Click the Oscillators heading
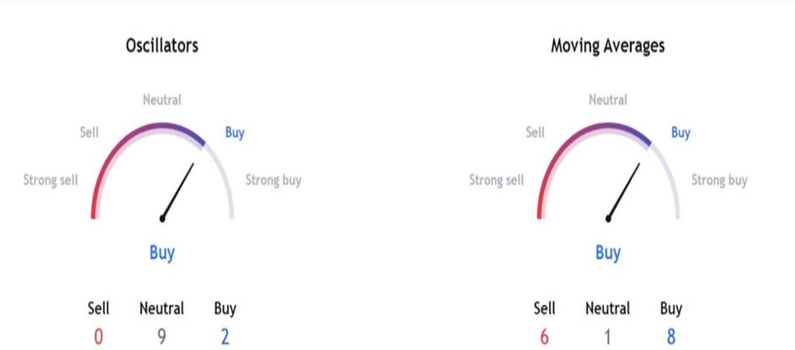Screen dimensions: 795x350 [x=161, y=46]
